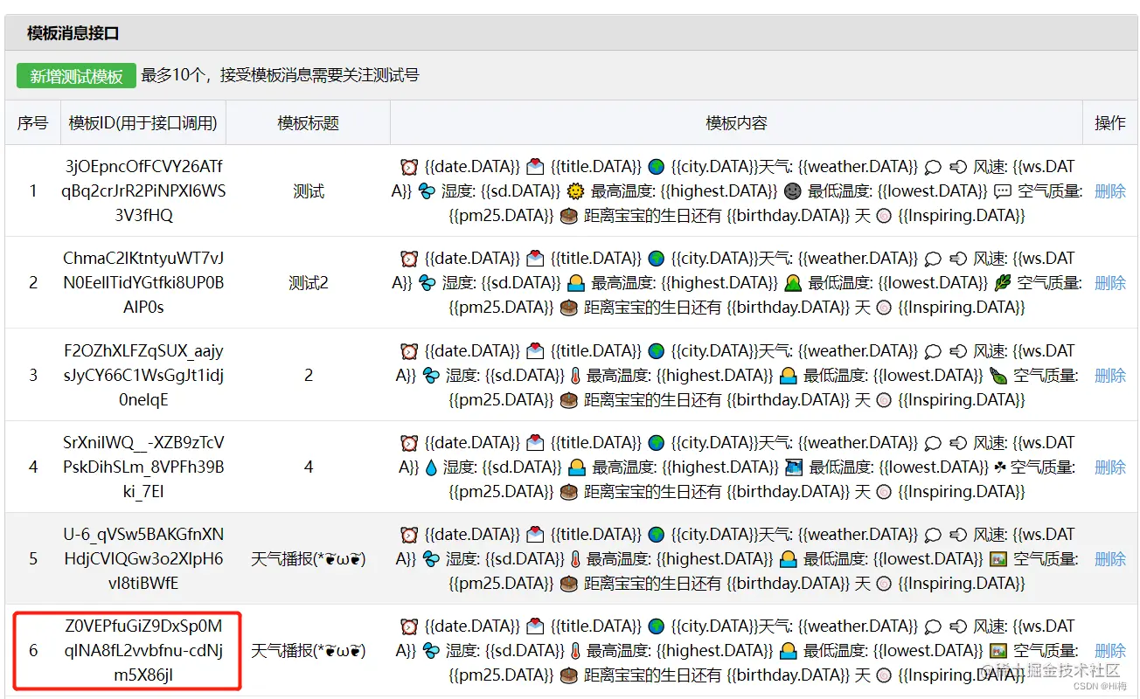Click the 模板ID(用于接口调用) column header
The image size is (1140, 699).
[x=143, y=123]
